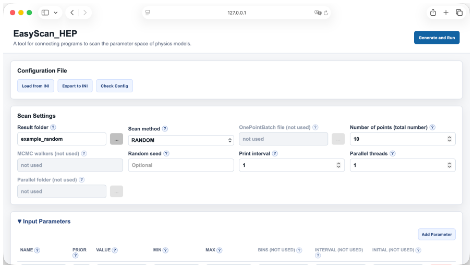Open help for Number of points
473x268 pixels.
click(432, 127)
